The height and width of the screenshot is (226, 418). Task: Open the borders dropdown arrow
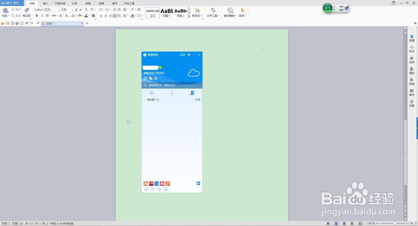pyautogui.click(x=142, y=16)
